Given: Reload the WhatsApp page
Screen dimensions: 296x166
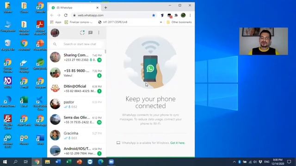Looking at the screenshot, I should pyautogui.click(x=66, y=15).
